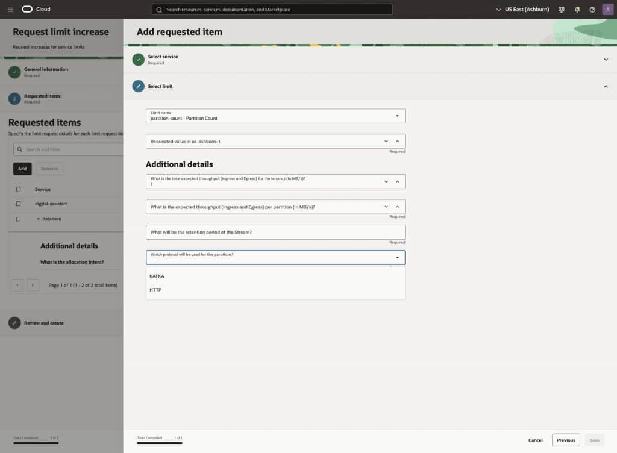The height and width of the screenshot is (453, 617).
Task: Click the Service column header
Action: tap(43, 189)
